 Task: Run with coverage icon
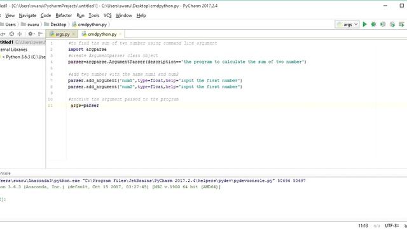click(x=383, y=24)
